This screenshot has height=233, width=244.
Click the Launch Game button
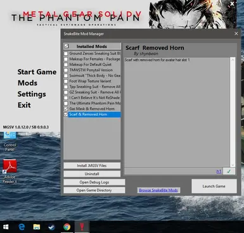[214, 186]
